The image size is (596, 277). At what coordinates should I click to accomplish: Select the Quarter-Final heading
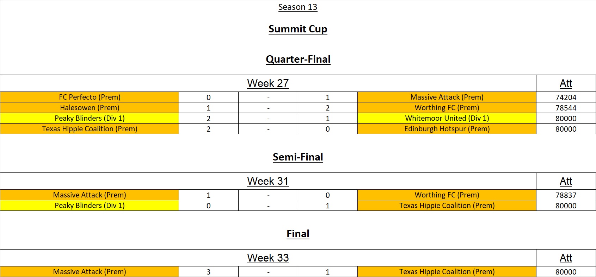[298, 59]
